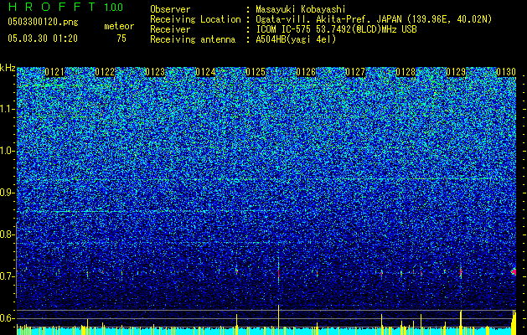This screenshot has height=335, width=527.
Task: Click the 0125 time marker
Action: (256, 72)
